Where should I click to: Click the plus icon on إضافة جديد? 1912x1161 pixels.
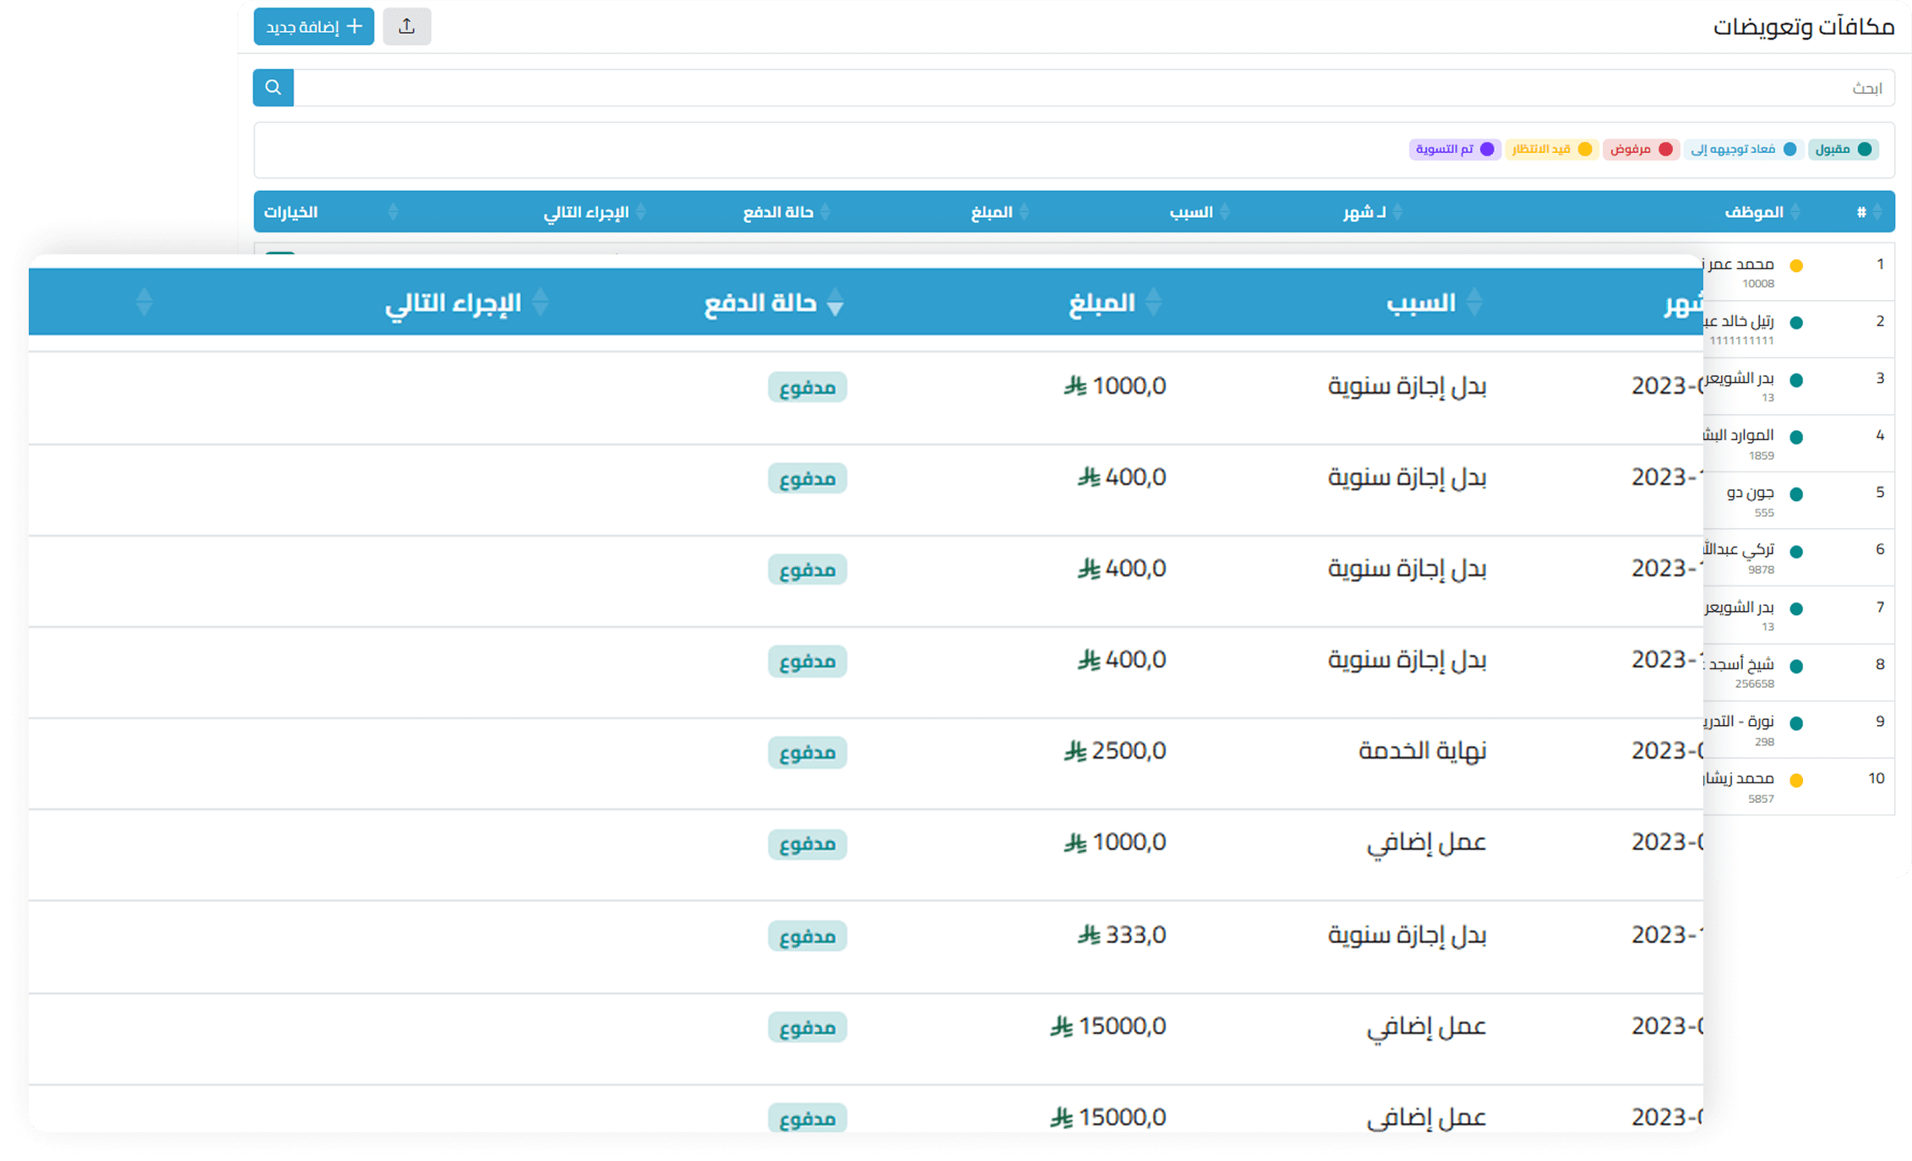click(356, 26)
